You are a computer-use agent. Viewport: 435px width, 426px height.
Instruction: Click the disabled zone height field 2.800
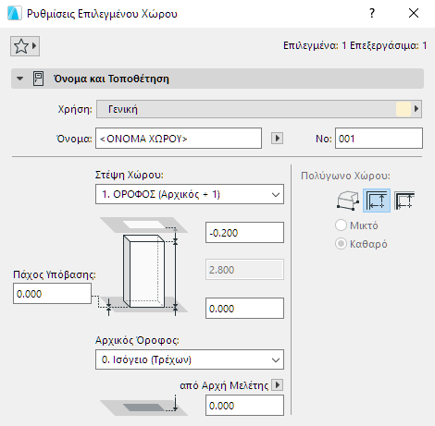pos(244,270)
